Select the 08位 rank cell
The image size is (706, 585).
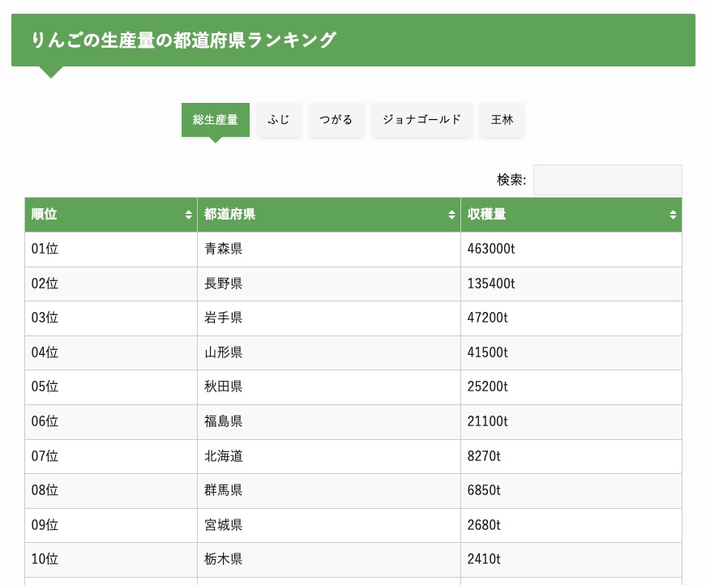click(x=111, y=490)
